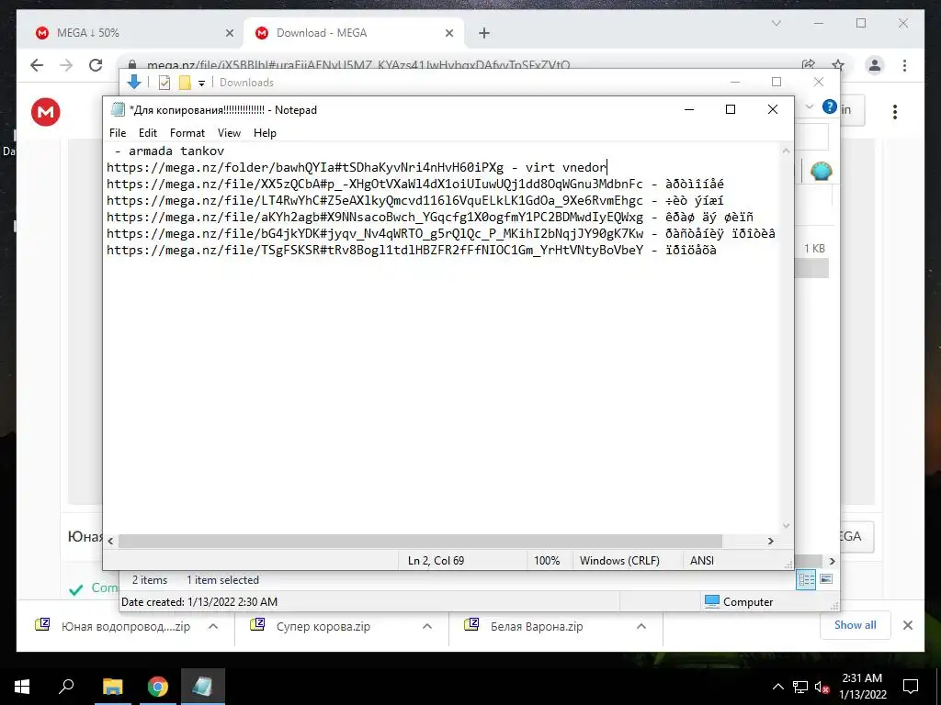
Task: Click the TSgFSKSR file link line
Action: [x=412, y=250]
